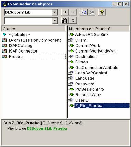Image resolution: width=131 pixels, height=147 pixels.
Task: Select the ISAPCatalog class icon
Action: (5, 46)
